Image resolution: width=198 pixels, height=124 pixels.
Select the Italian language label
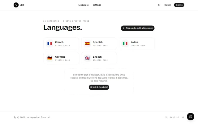click(x=134, y=42)
